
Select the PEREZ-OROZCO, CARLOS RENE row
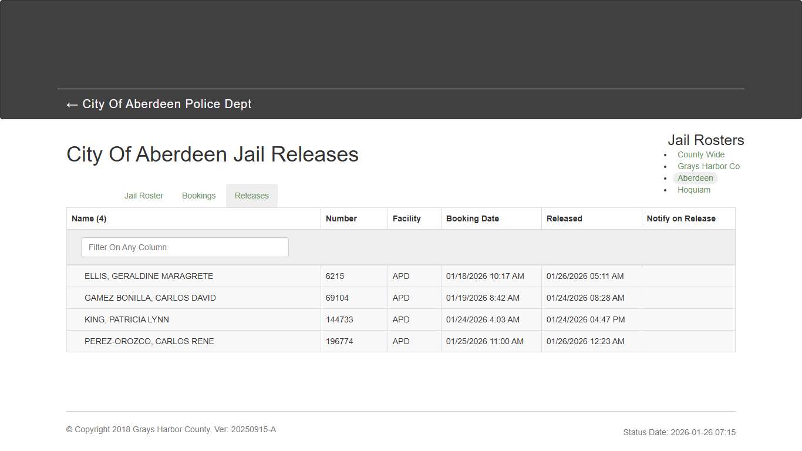click(x=149, y=341)
